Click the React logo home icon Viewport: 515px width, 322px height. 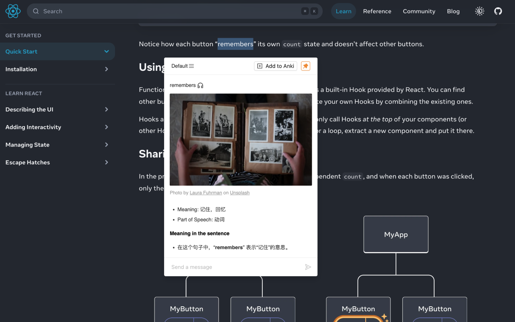13,11
